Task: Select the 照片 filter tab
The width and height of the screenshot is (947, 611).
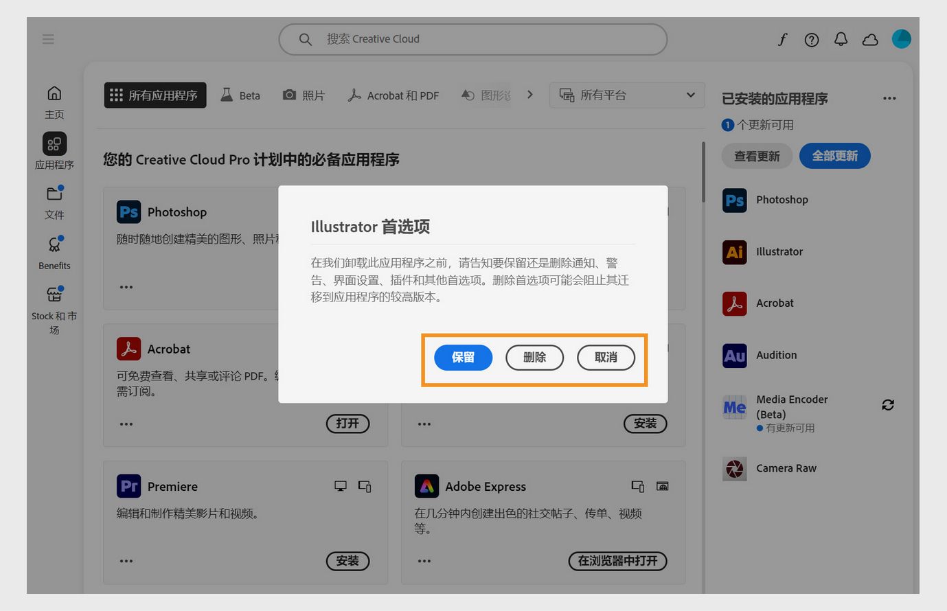Action: [304, 95]
